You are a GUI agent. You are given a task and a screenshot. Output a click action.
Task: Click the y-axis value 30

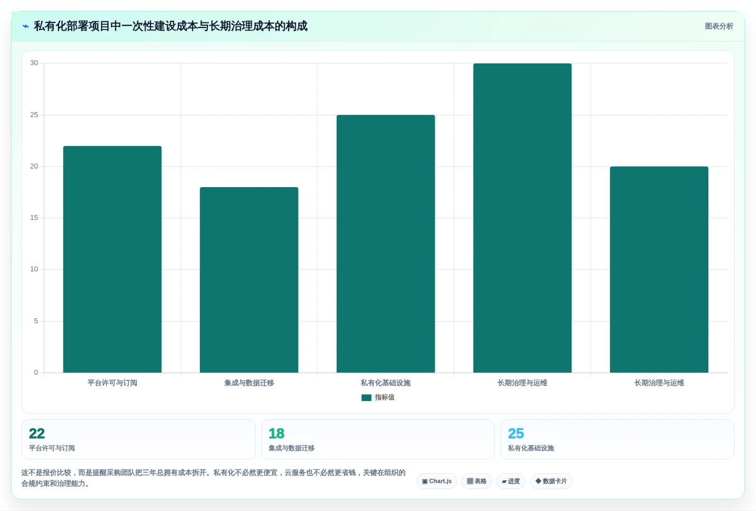click(x=34, y=63)
